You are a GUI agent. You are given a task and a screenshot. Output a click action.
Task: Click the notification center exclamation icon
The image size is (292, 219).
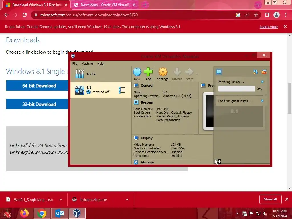pyautogui.click(x=219, y=72)
